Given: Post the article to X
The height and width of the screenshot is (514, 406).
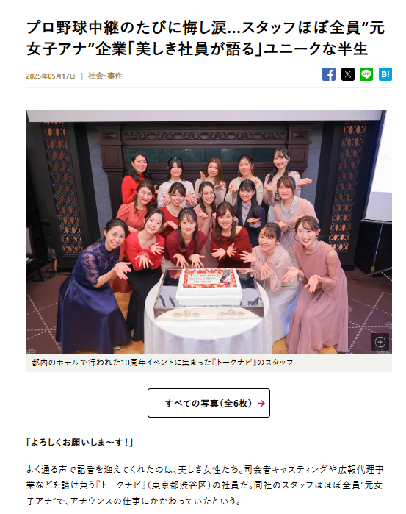Looking at the screenshot, I should pos(348,74).
